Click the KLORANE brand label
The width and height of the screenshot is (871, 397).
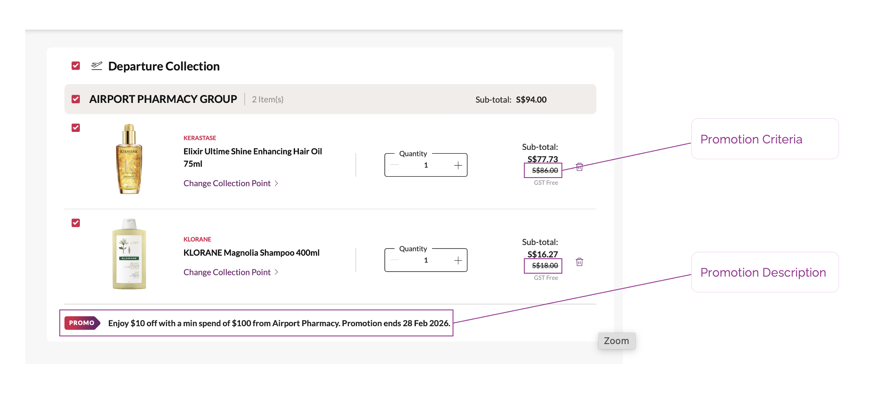197,239
